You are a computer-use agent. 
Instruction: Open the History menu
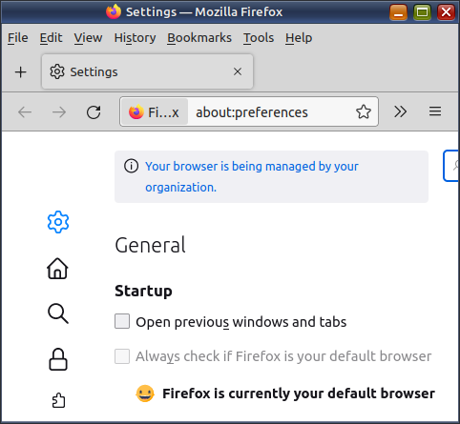pos(135,38)
